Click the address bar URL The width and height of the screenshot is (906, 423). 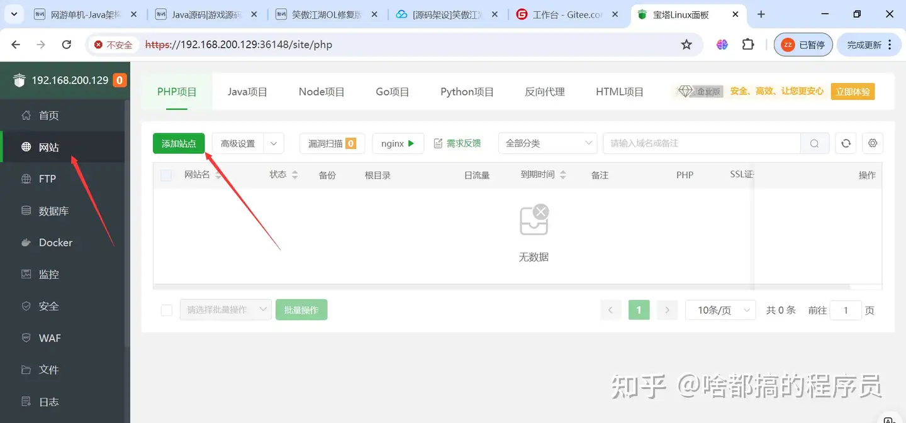238,45
